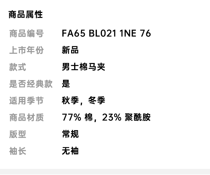210x175 pixels.
Task: Click the 秋季 season value
Action: [70, 101]
